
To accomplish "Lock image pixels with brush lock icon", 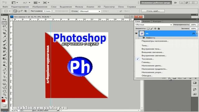I will [152, 29].
